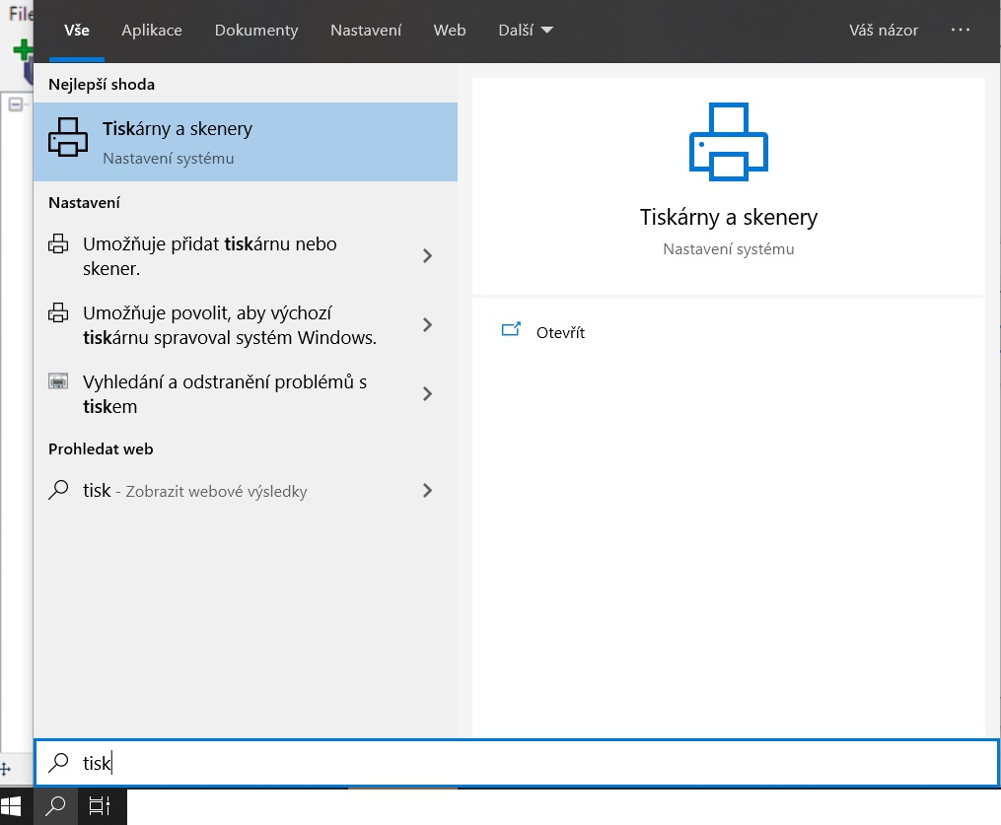Expand arrow for print troubleshooting result

pyautogui.click(x=427, y=394)
